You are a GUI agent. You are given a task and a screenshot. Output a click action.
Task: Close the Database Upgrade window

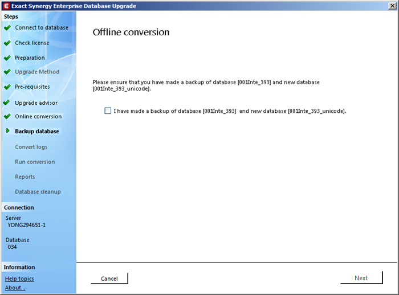[392, 6]
